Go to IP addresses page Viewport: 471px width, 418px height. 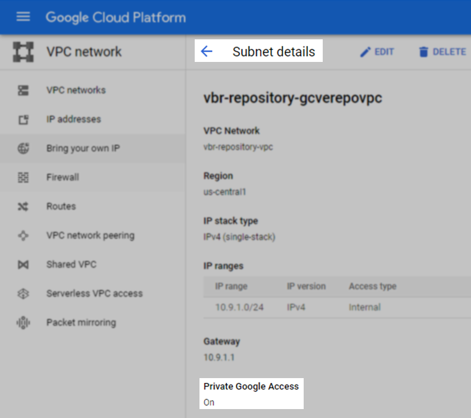pyautogui.click(x=74, y=119)
